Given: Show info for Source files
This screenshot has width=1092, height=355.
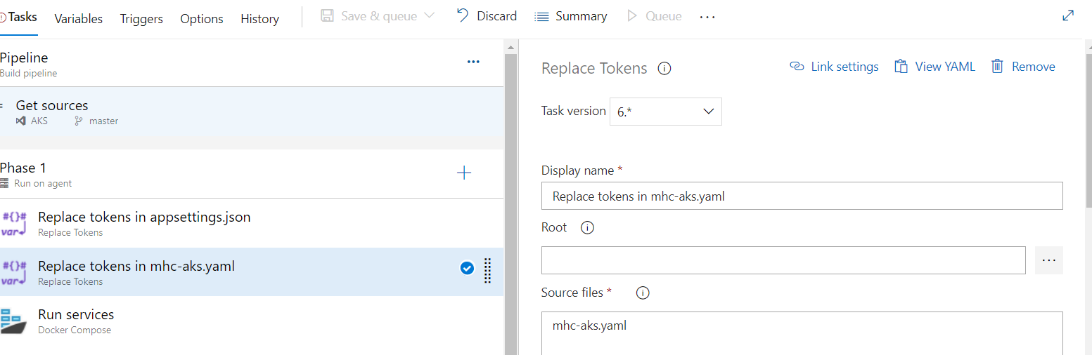Looking at the screenshot, I should coord(643,293).
